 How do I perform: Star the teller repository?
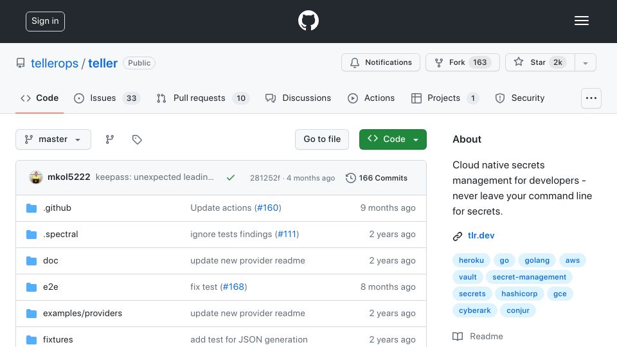coord(540,62)
